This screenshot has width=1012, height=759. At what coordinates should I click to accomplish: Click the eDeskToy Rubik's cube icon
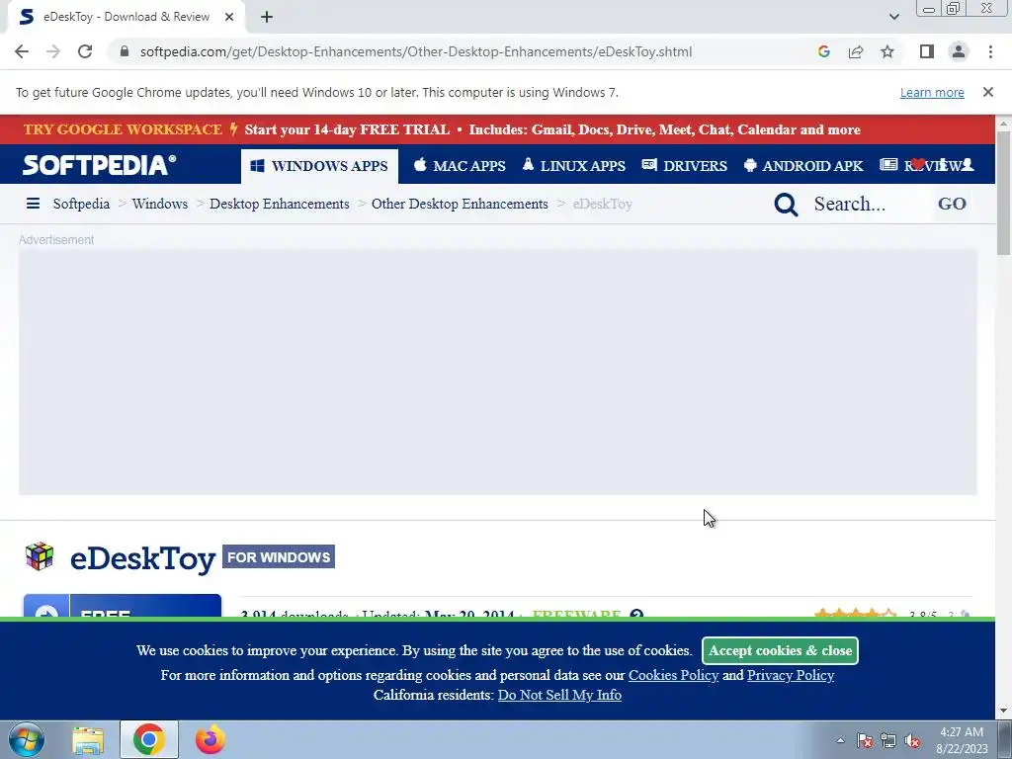pyautogui.click(x=40, y=556)
